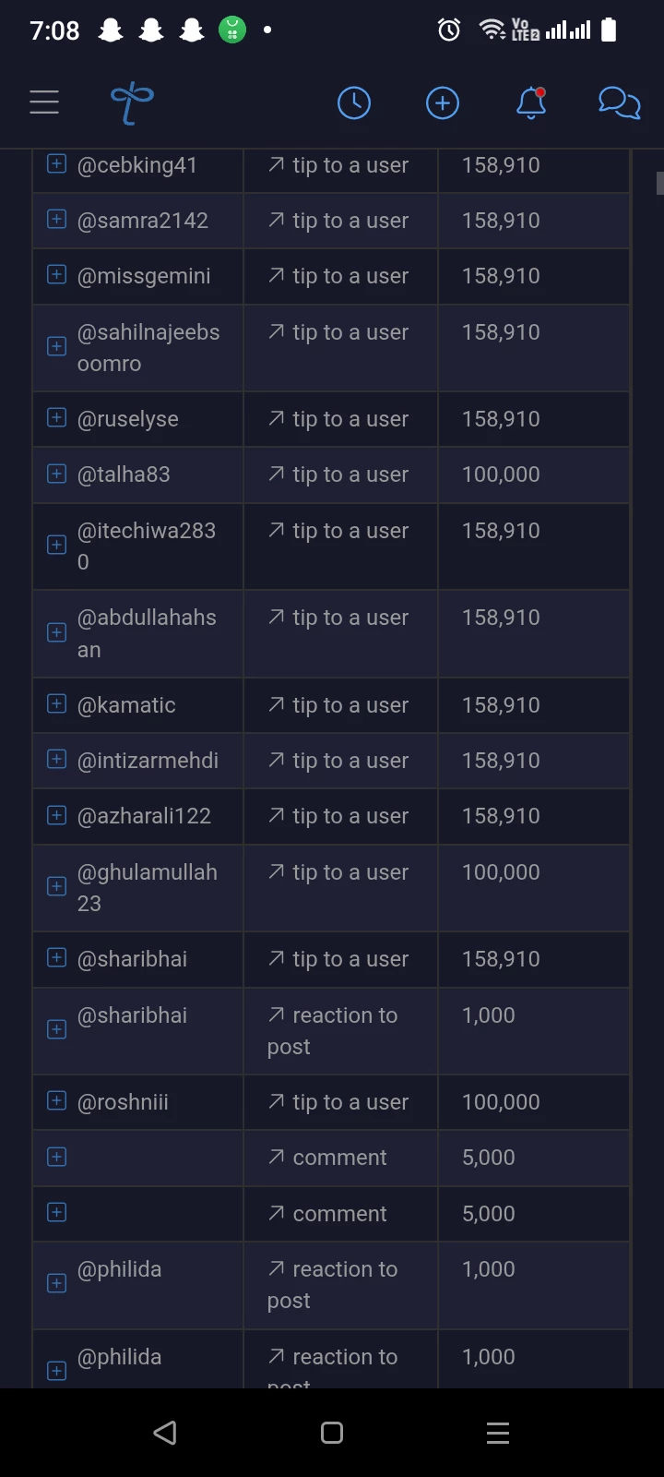
Task: Expand the @kamatic row
Action: pos(56,703)
